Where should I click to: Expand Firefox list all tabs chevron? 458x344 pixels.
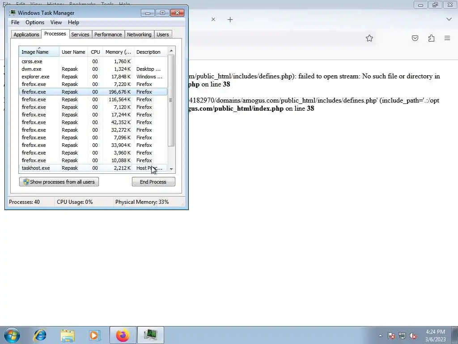point(449,19)
